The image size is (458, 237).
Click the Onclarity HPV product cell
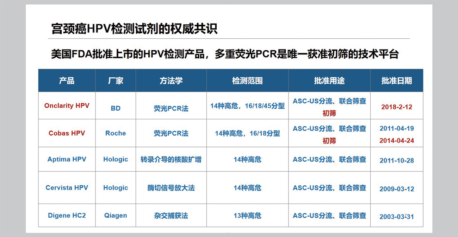[67, 105]
